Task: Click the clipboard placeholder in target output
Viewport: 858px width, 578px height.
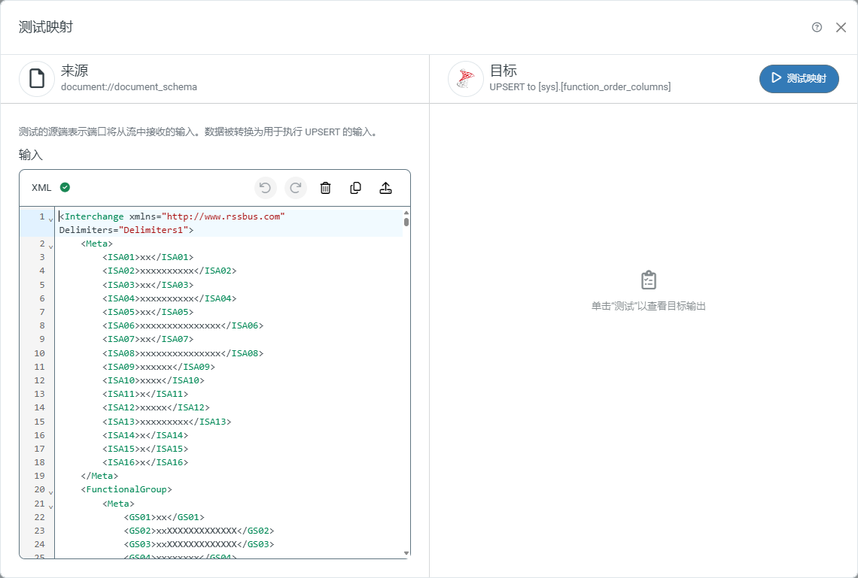Action: [x=648, y=280]
